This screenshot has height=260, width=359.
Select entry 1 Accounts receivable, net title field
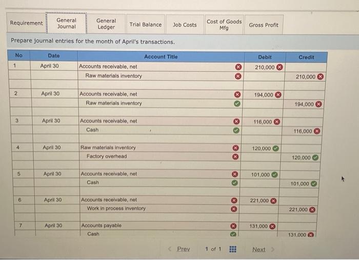(x=161, y=67)
